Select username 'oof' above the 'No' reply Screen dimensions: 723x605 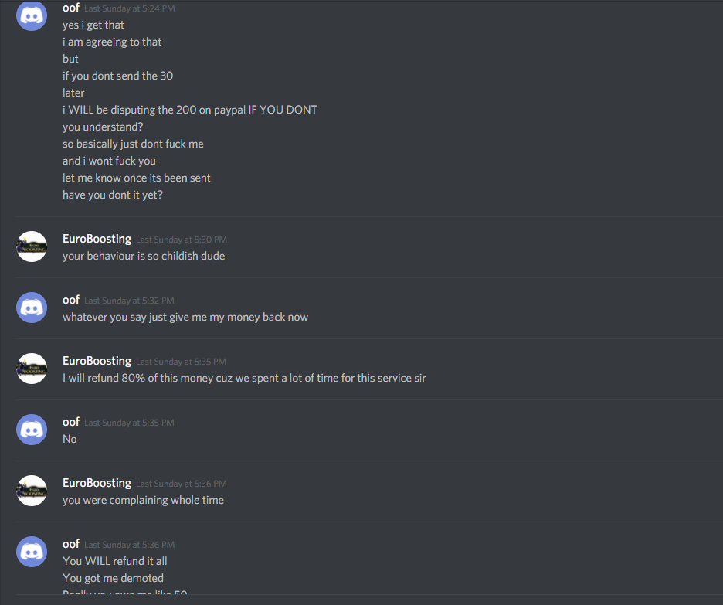tap(71, 422)
